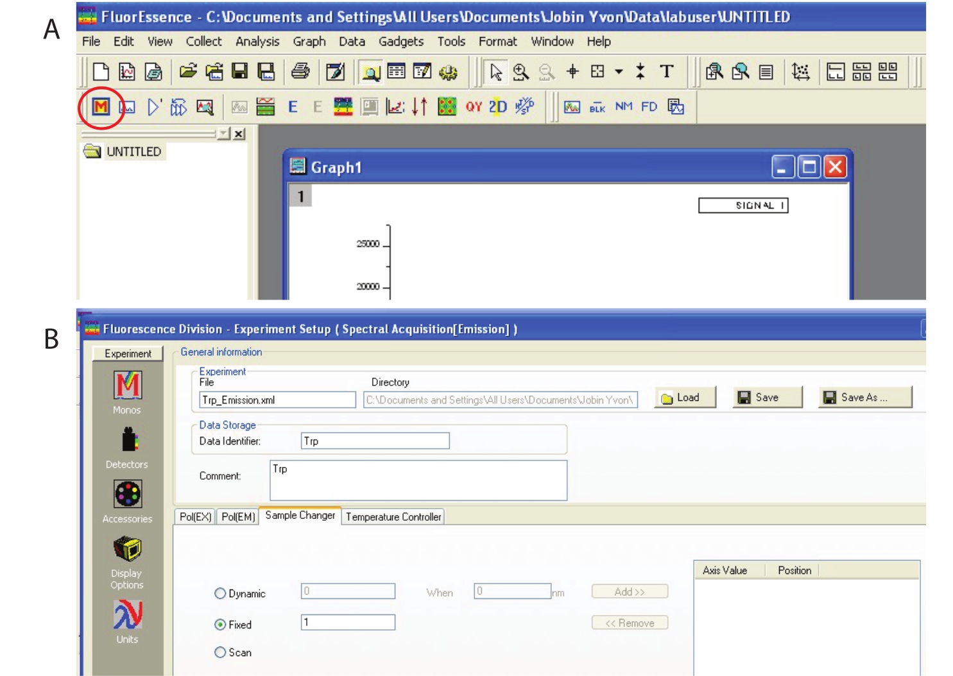Click the Directory path field
The height and width of the screenshot is (676, 953).
501,400
